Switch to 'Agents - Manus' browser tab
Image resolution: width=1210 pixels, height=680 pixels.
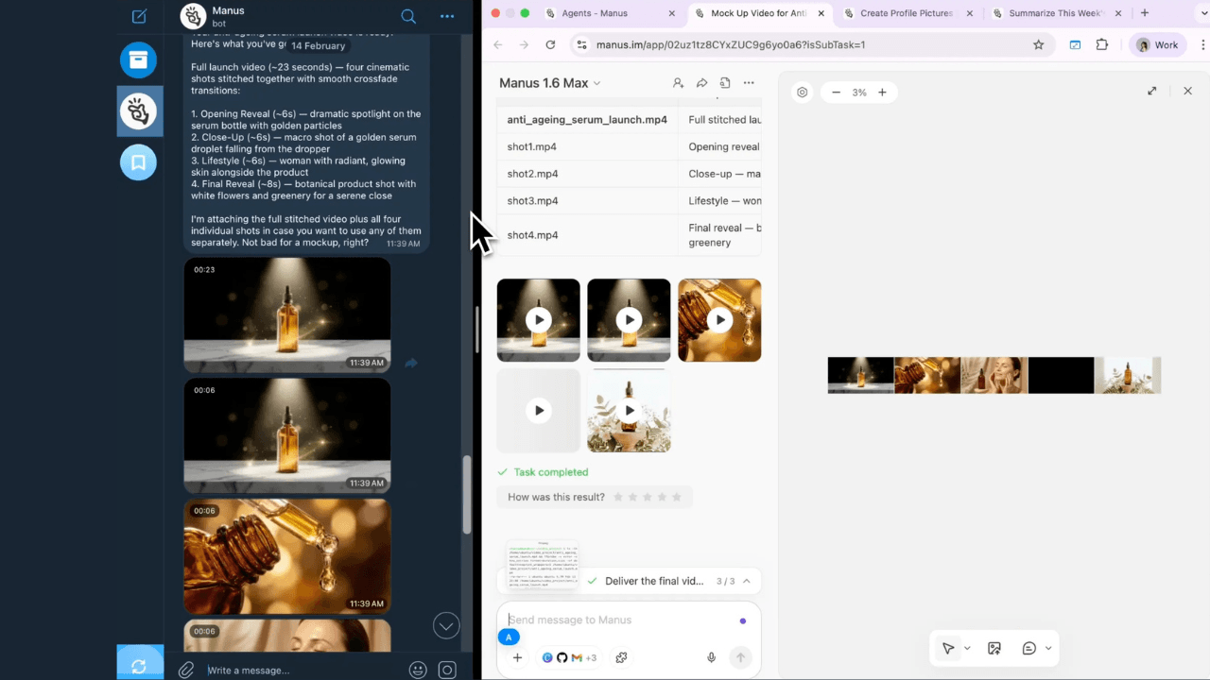(595, 13)
